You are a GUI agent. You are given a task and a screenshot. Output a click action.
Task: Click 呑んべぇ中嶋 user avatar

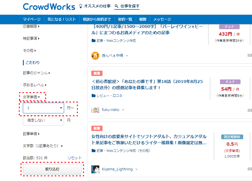point(95,55)
